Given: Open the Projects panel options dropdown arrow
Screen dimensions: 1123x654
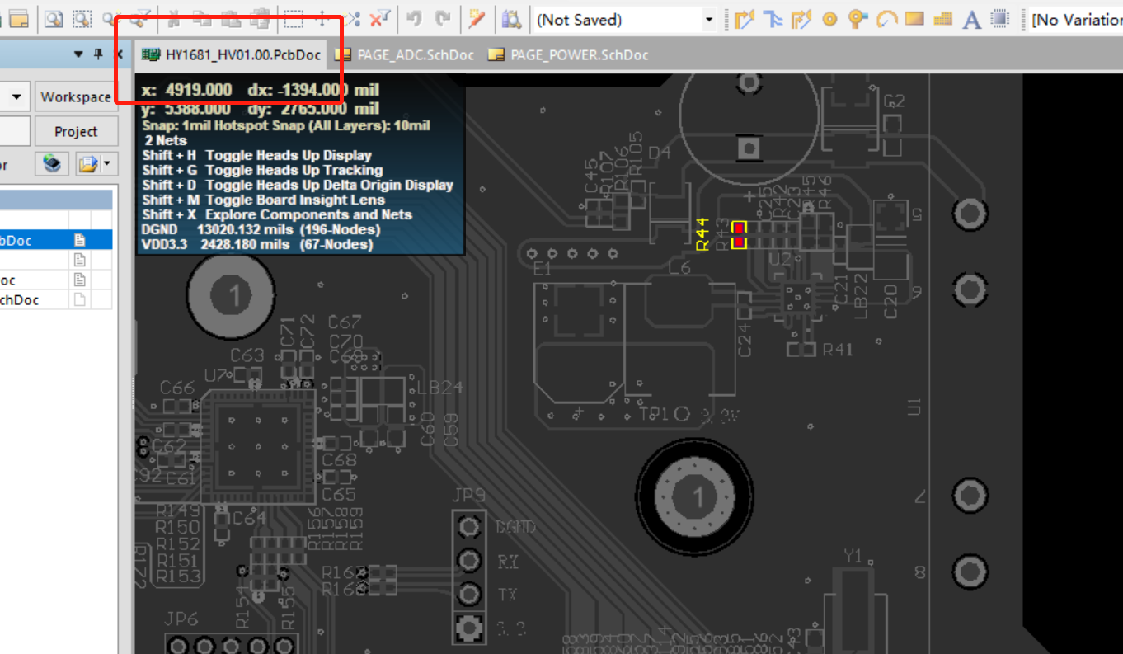Looking at the screenshot, I should click(79, 54).
